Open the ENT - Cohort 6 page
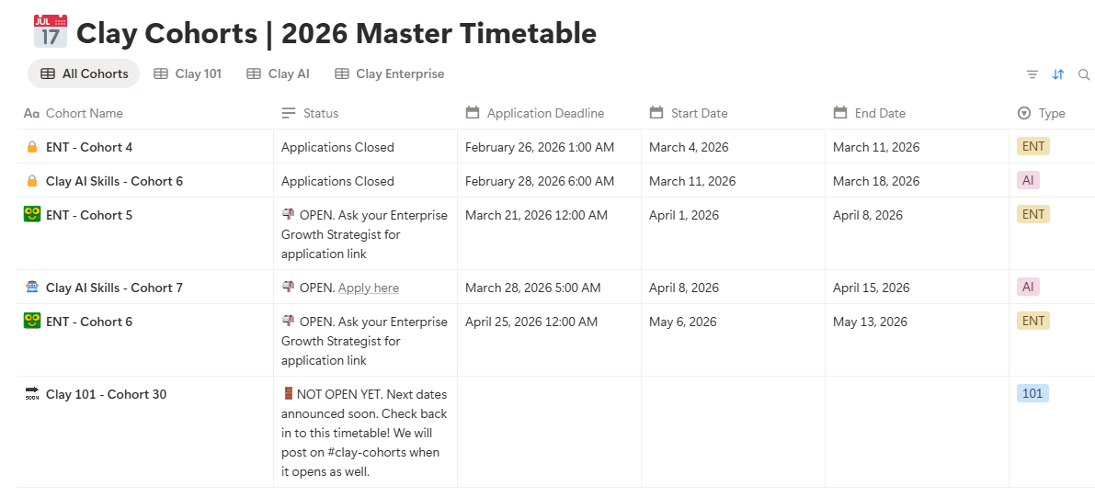This screenshot has width=1095, height=497. pyautogui.click(x=89, y=322)
